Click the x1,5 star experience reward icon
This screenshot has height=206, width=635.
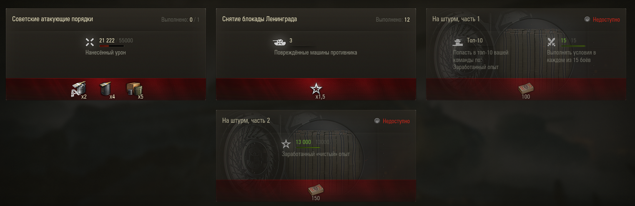click(x=316, y=89)
